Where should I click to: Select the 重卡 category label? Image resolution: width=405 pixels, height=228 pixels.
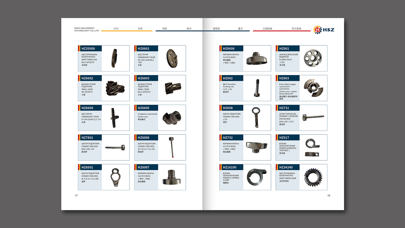point(240,29)
